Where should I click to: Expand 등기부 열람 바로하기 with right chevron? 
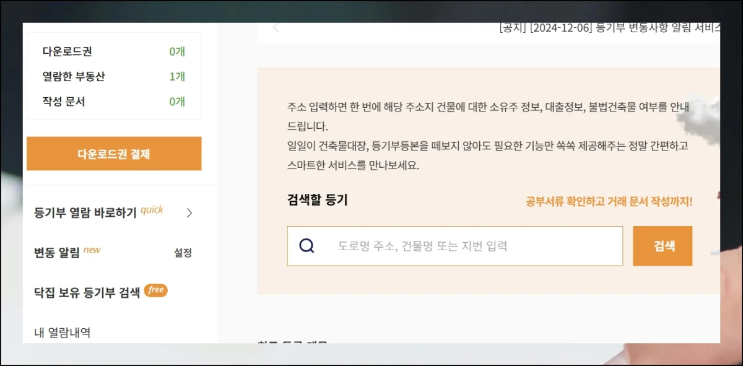[x=191, y=212]
